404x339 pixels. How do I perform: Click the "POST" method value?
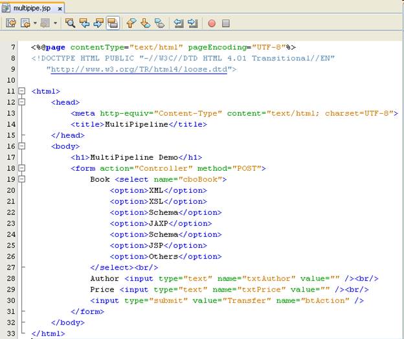click(247, 168)
